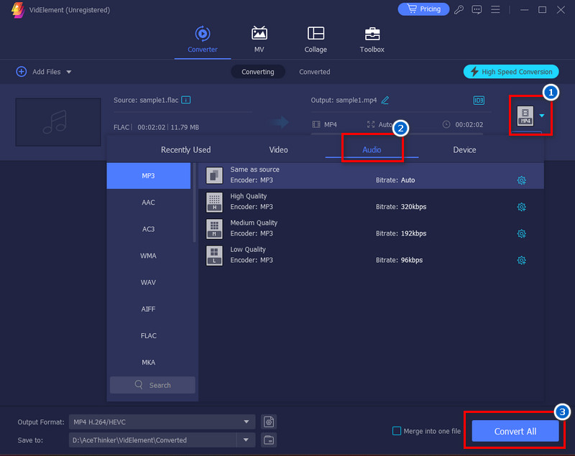The width and height of the screenshot is (575, 456).
Task: Select AAC in format list
Action: [149, 203]
